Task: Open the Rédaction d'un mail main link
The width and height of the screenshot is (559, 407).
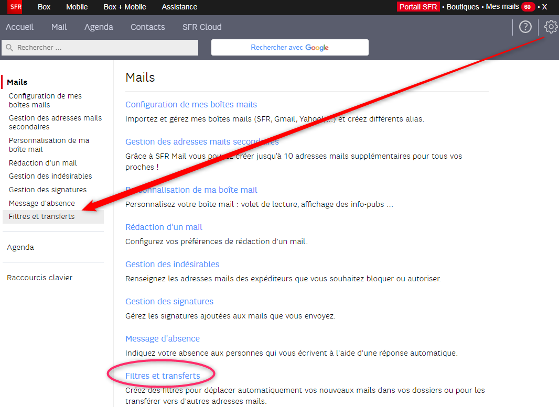Action: tap(164, 227)
